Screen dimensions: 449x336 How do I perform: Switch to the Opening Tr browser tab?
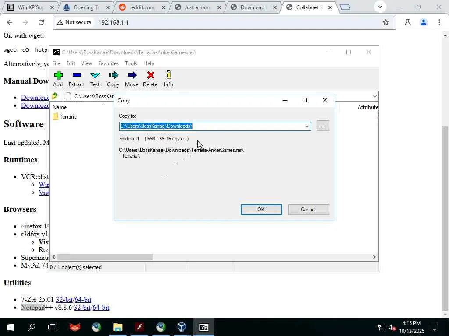(86, 7)
